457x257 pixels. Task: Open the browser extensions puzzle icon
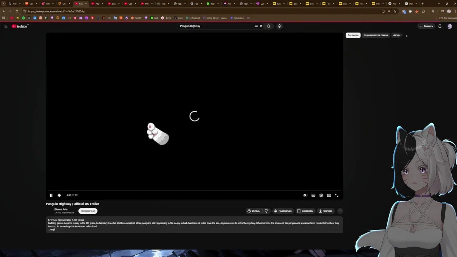point(423,11)
